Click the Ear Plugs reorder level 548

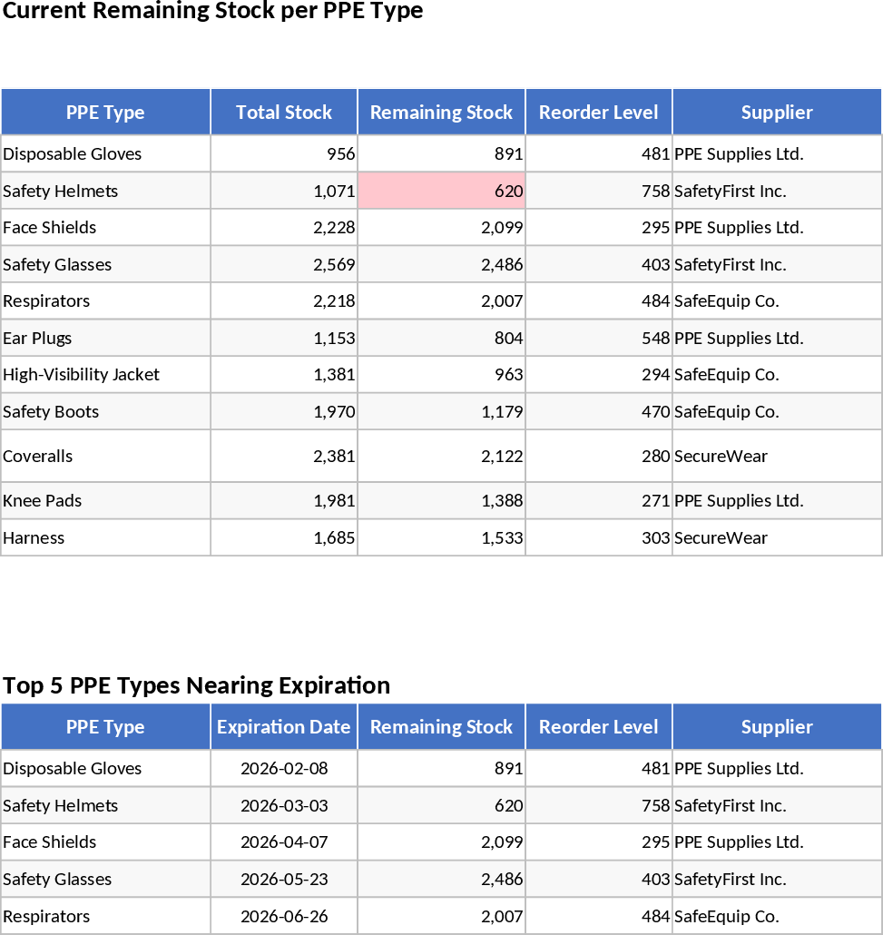[x=652, y=338]
